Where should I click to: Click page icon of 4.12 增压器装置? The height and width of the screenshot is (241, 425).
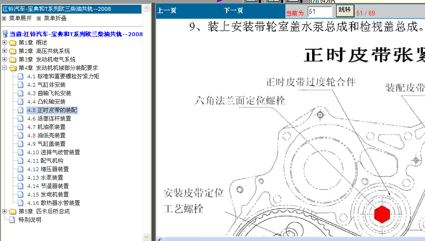coord(21,169)
